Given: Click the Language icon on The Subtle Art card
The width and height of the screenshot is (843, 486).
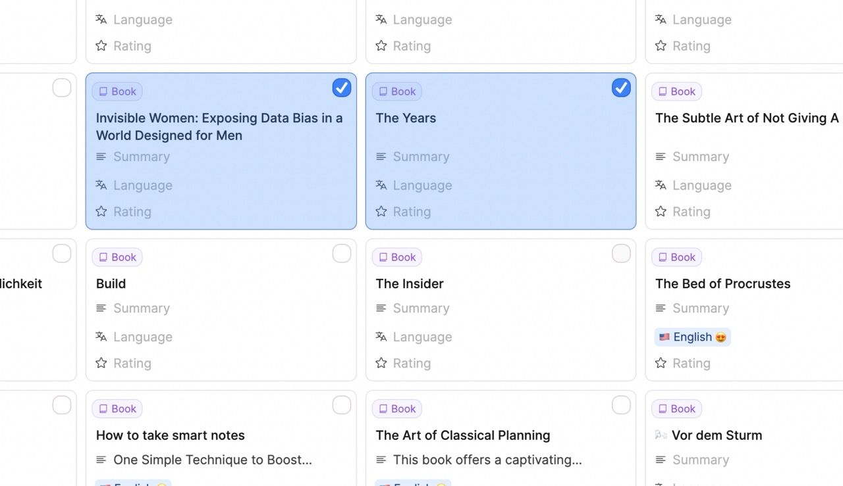Looking at the screenshot, I should pos(661,185).
